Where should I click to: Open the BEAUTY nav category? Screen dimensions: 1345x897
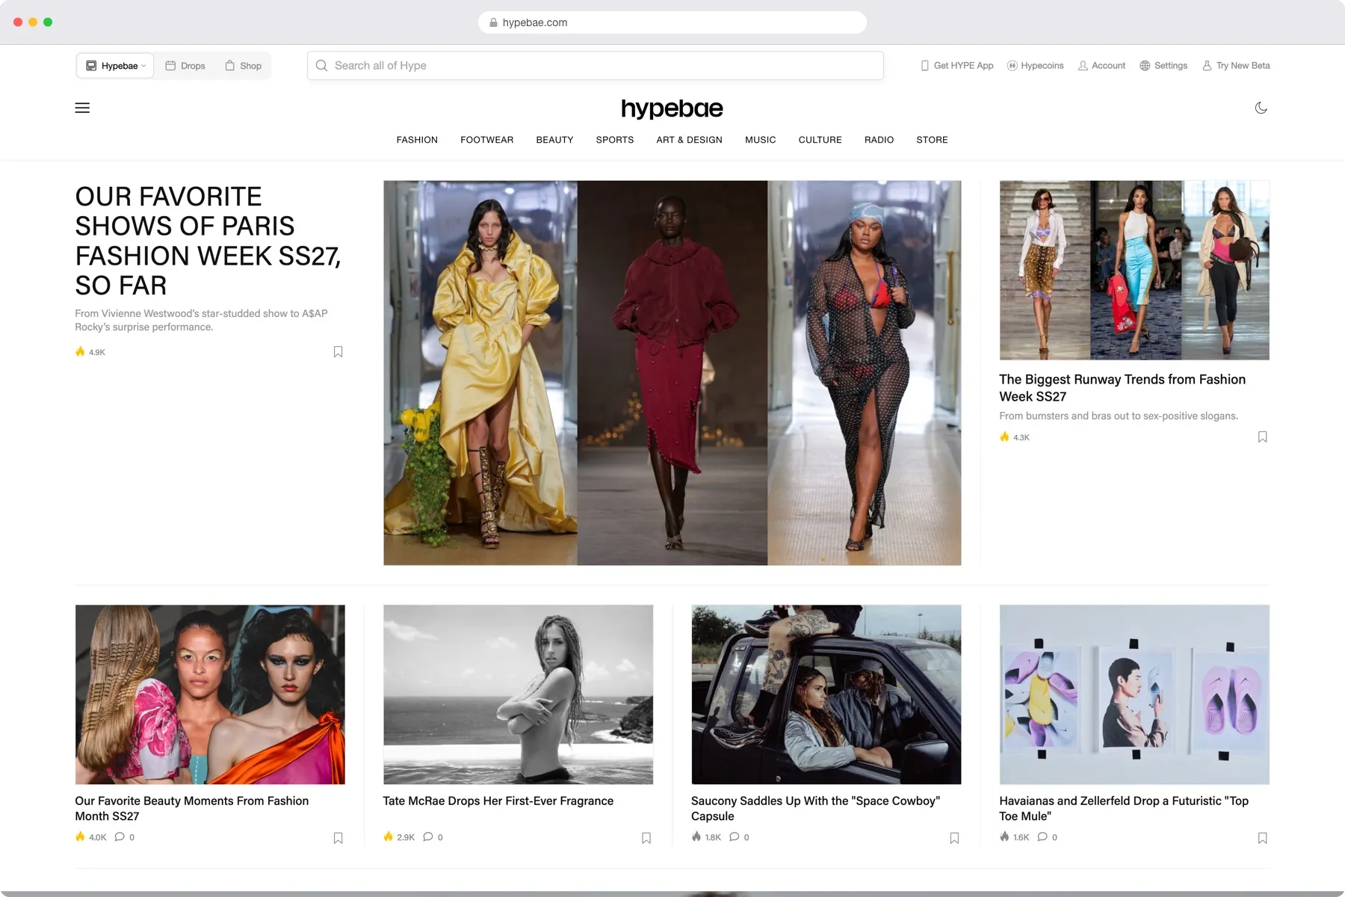pos(554,140)
